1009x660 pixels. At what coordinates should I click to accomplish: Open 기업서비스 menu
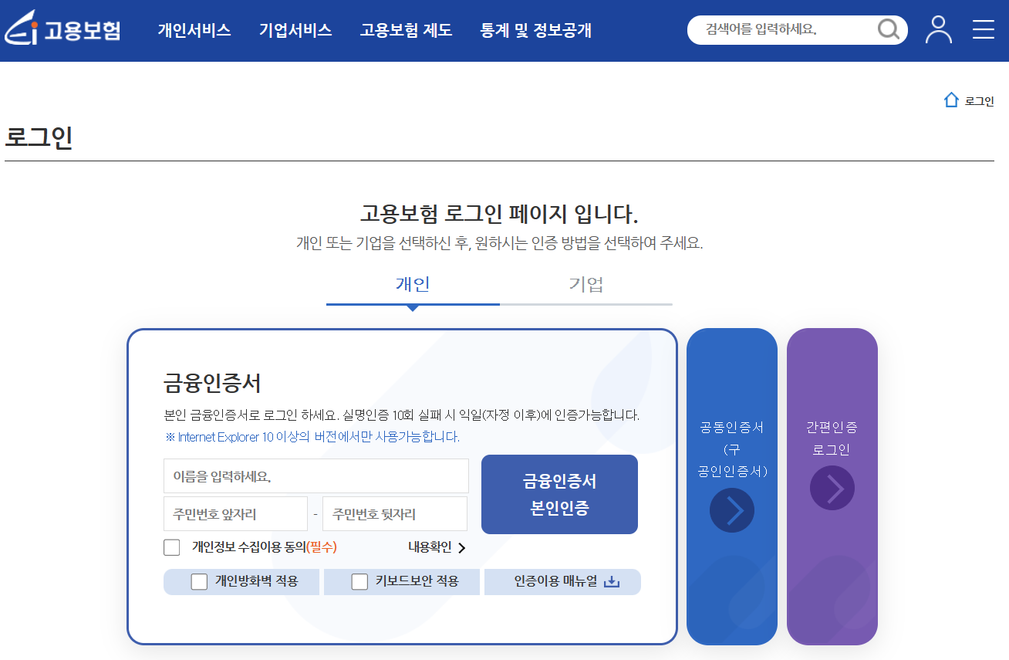click(x=295, y=30)
